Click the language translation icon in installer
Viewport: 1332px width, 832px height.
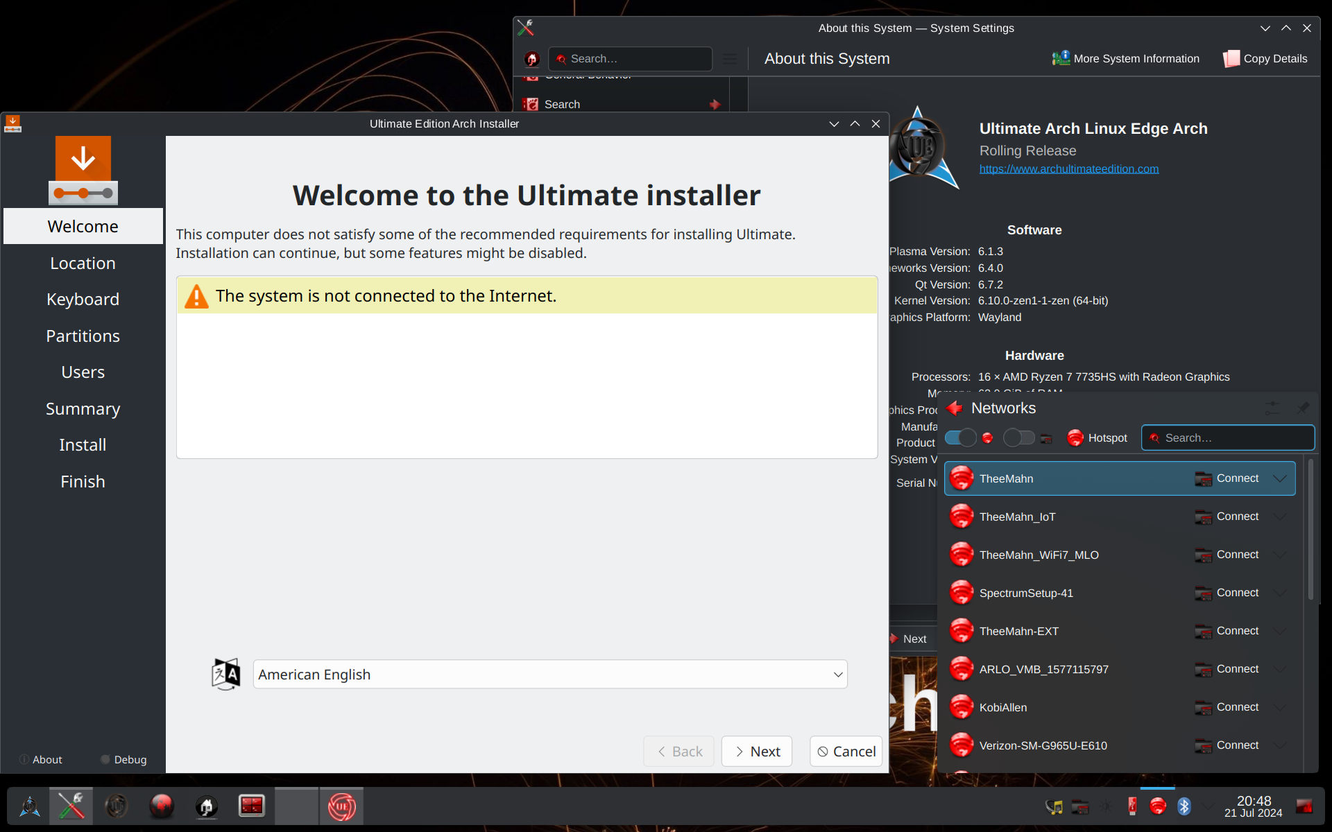[225, 674]
